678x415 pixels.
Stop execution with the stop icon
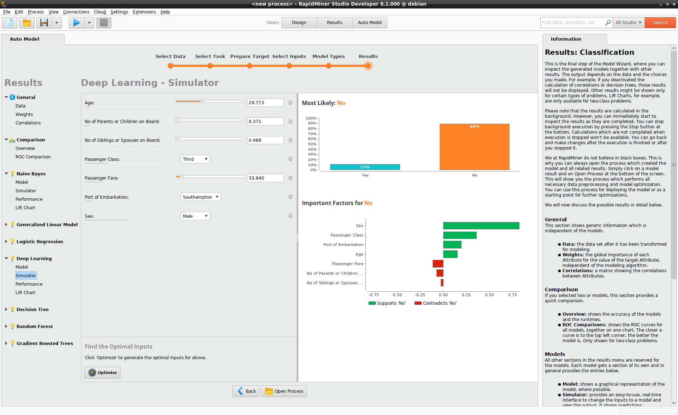[103, 22]
